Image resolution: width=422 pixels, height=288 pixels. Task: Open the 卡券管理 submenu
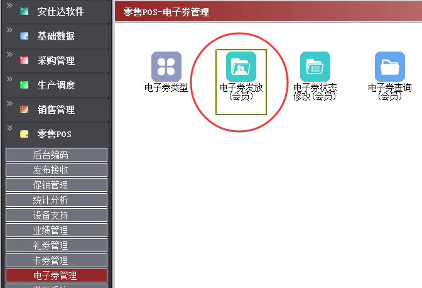[57, 260]
